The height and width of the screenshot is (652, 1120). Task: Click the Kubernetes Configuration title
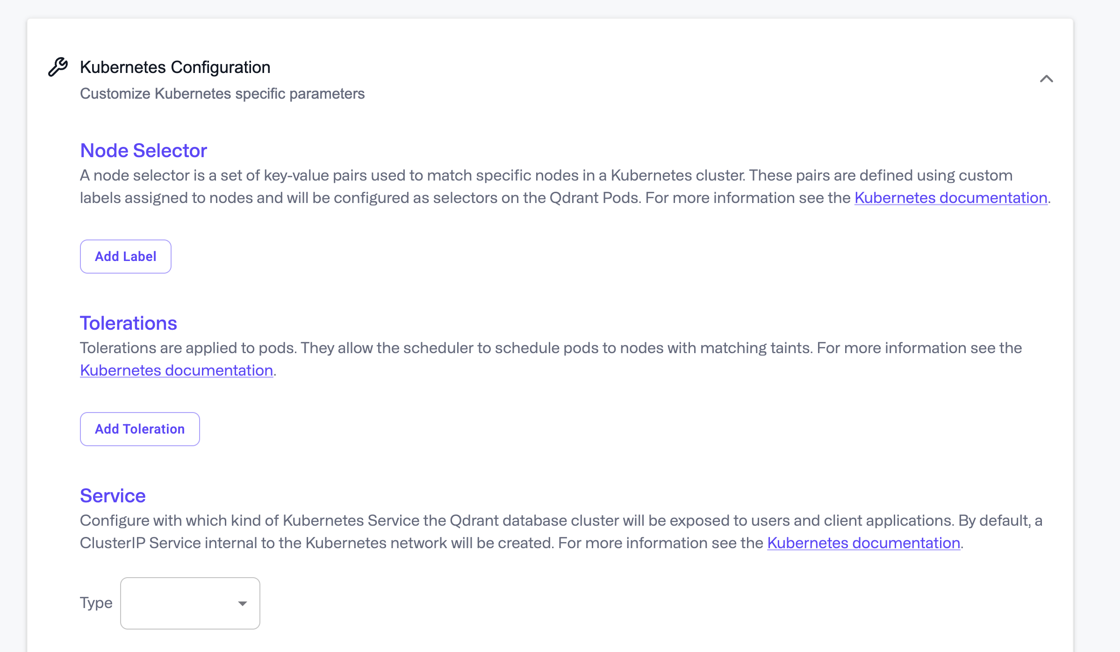[175, 66]
